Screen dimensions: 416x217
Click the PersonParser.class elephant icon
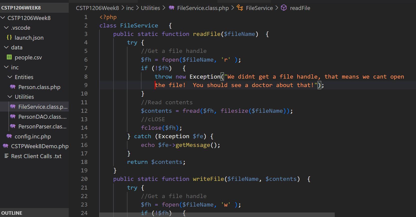click(x=13, y=126)
